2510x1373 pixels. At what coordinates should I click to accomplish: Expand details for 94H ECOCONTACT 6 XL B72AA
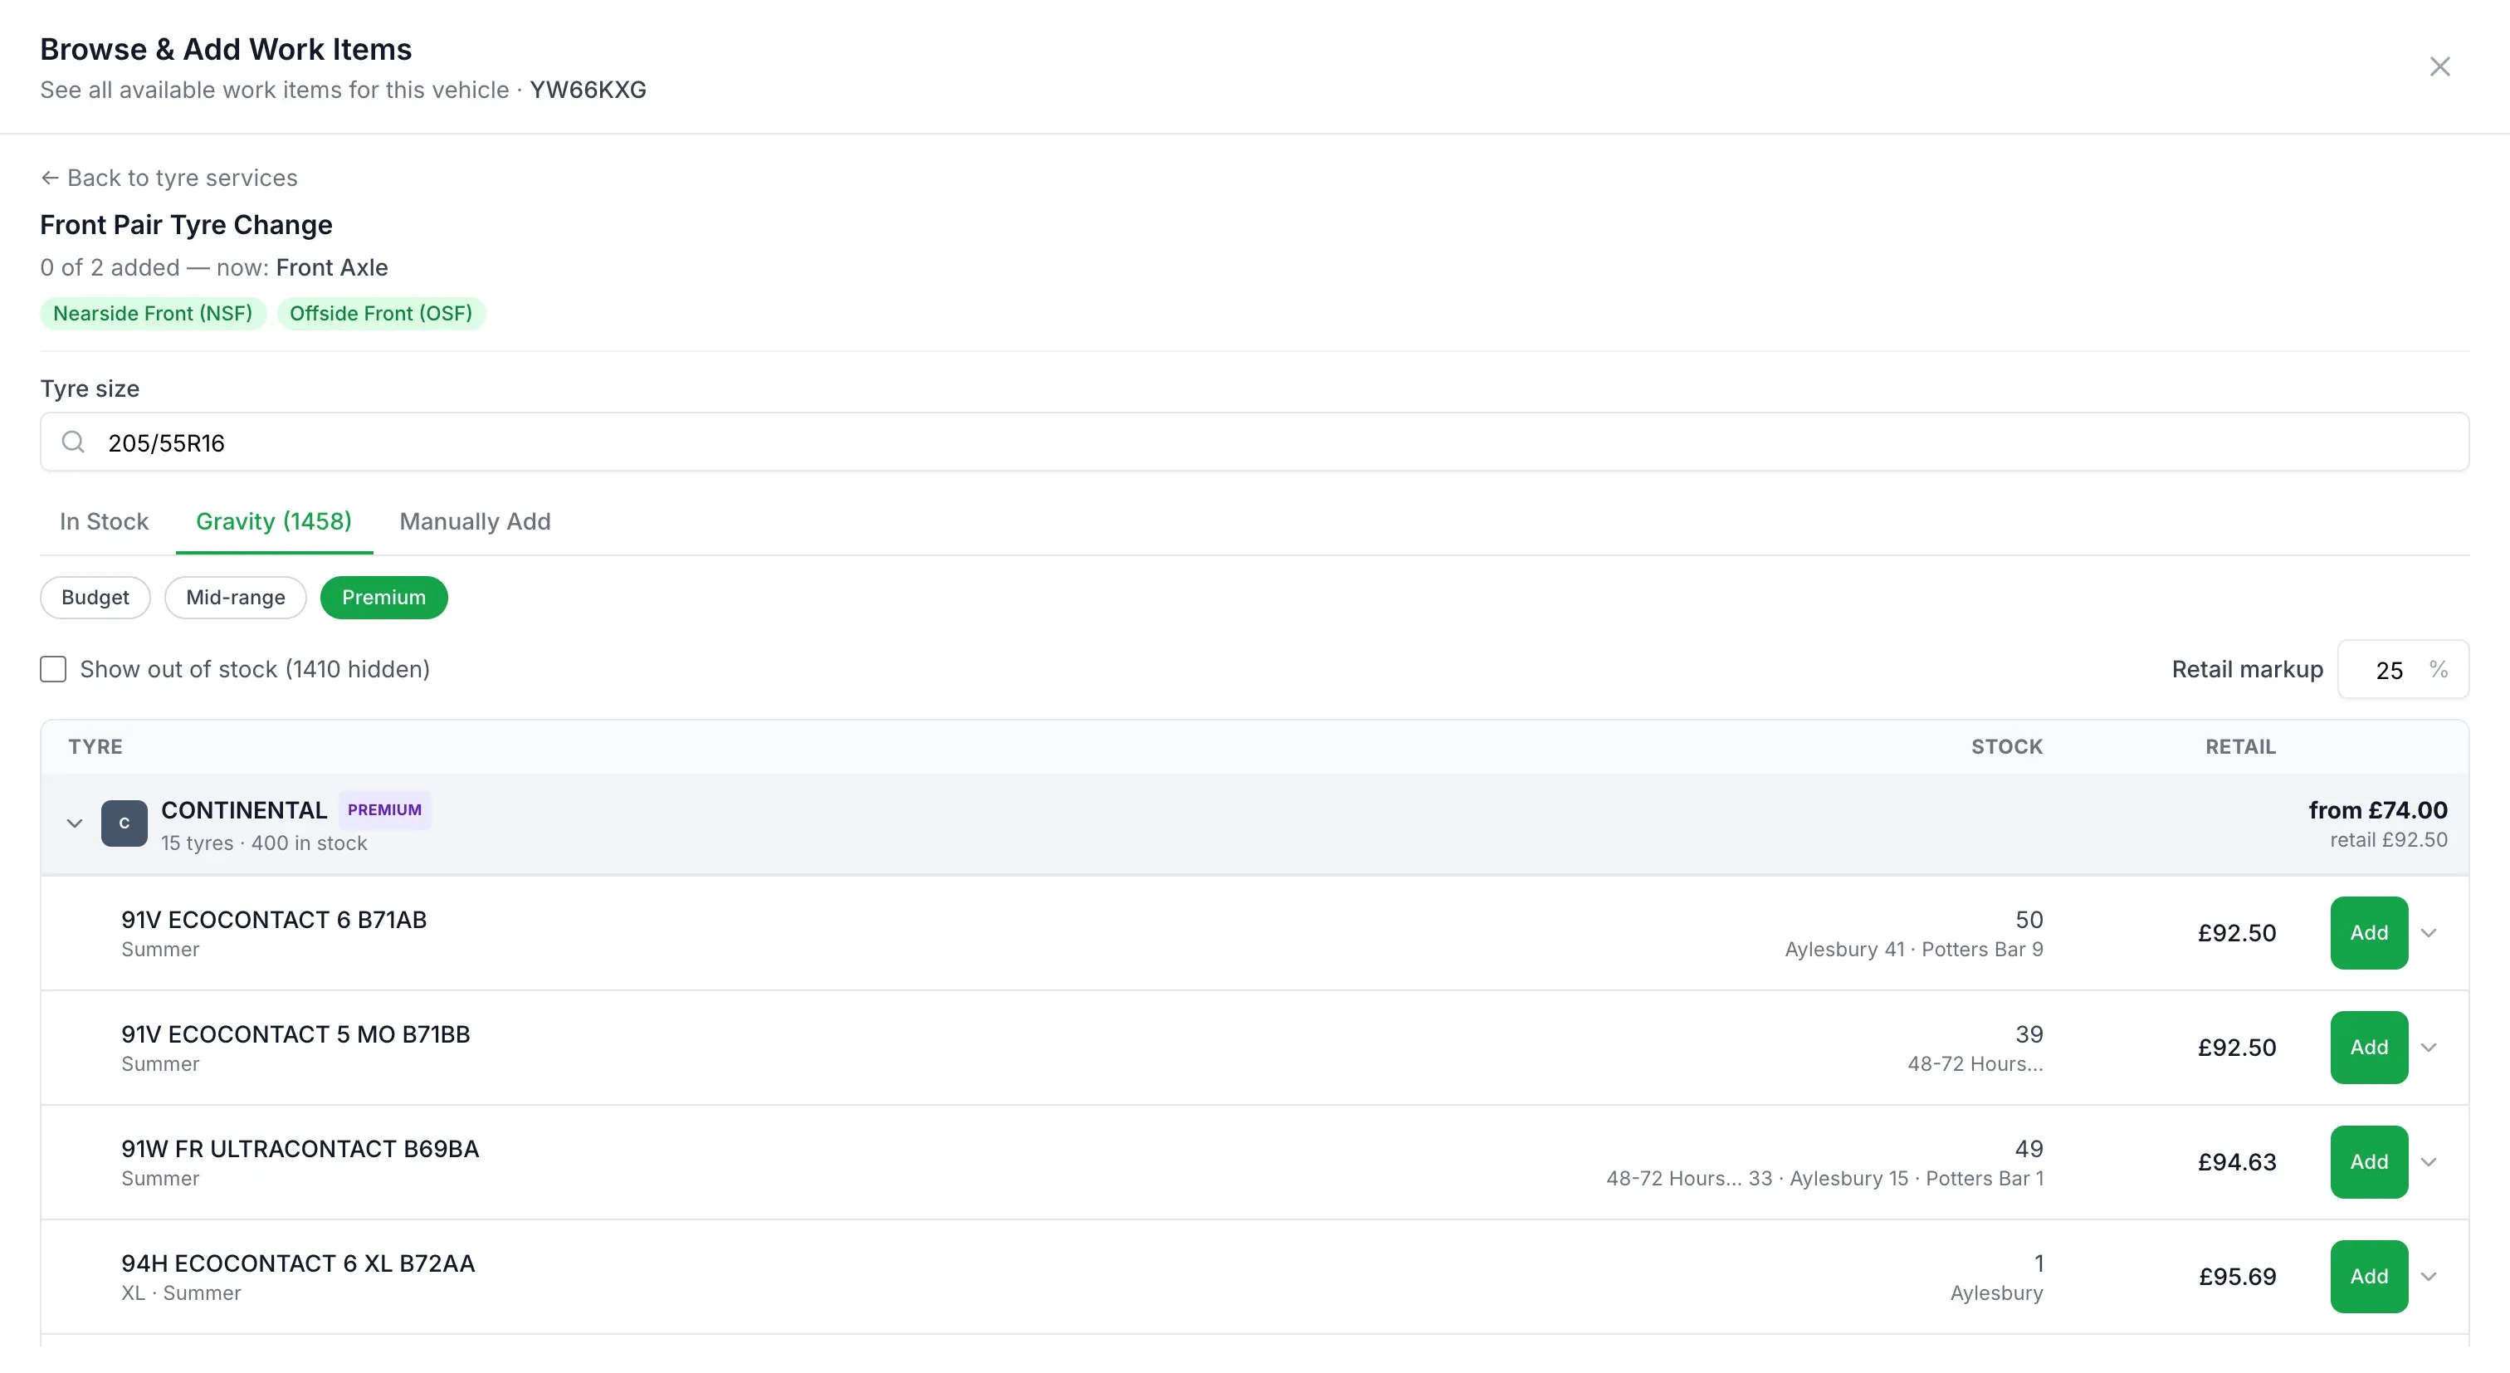2429,1277
